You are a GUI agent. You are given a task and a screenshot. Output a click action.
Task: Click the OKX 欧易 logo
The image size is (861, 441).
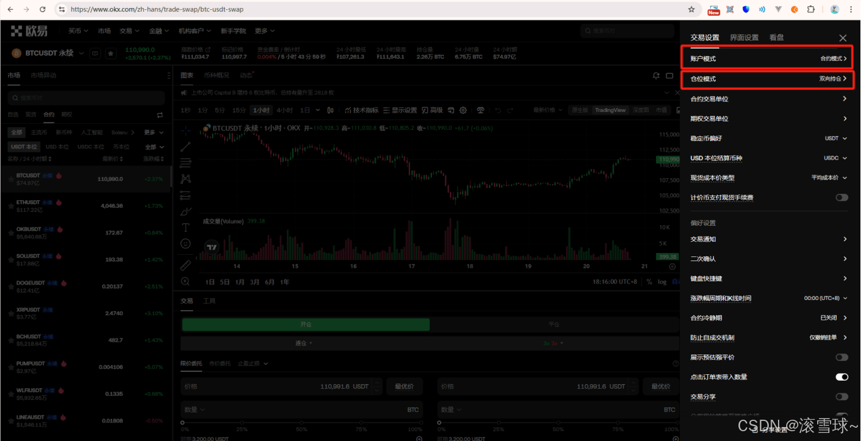tap(29, 30)
